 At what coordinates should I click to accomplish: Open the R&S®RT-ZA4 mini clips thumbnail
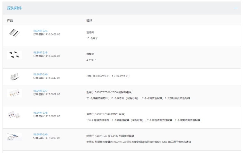point(14,33)
